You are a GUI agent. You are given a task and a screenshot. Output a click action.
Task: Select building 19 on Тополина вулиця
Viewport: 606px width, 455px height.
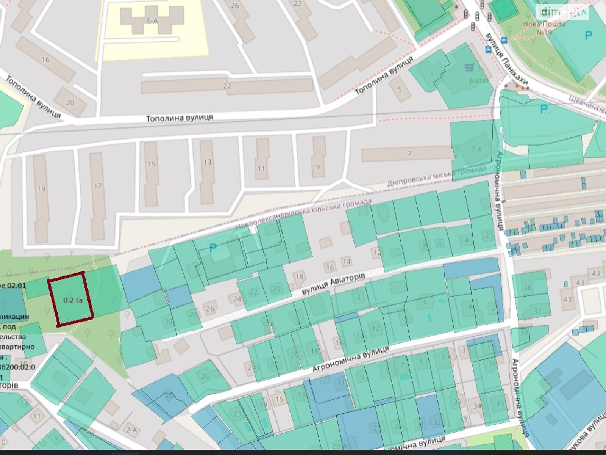pyautogui.click(x=41, y=197)
